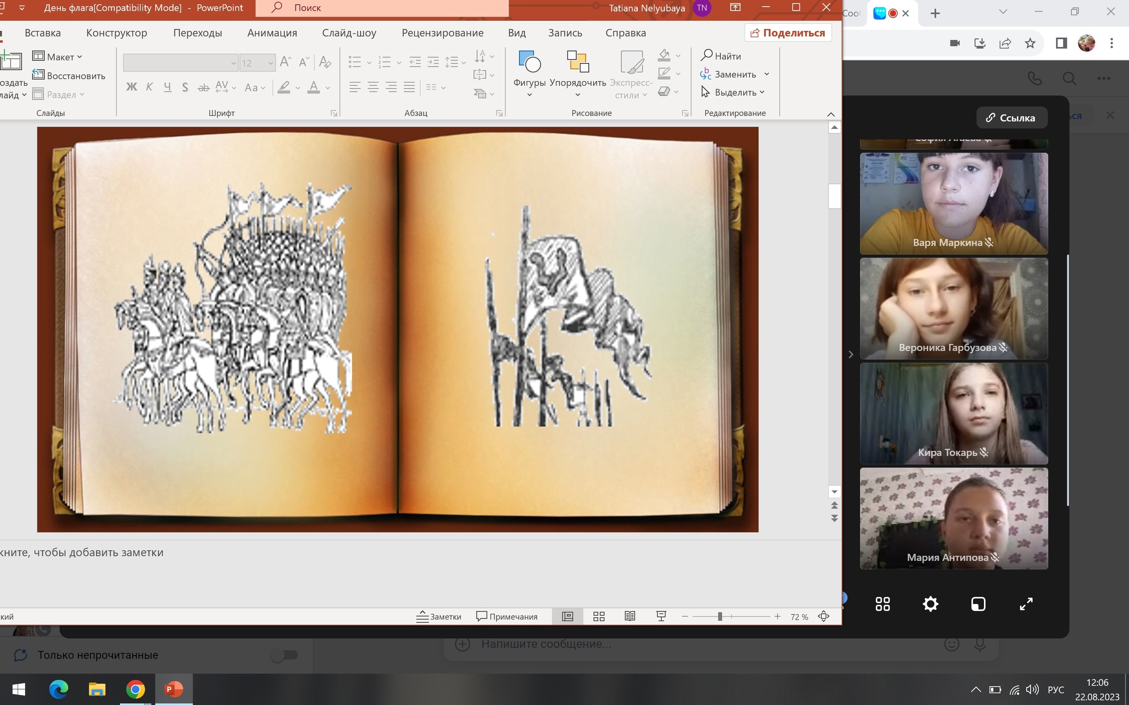The width and height of the screenshot is (1129, 705).
Task: Bookmark the page with the Chrome star icon
Action: pos(1030,43)
